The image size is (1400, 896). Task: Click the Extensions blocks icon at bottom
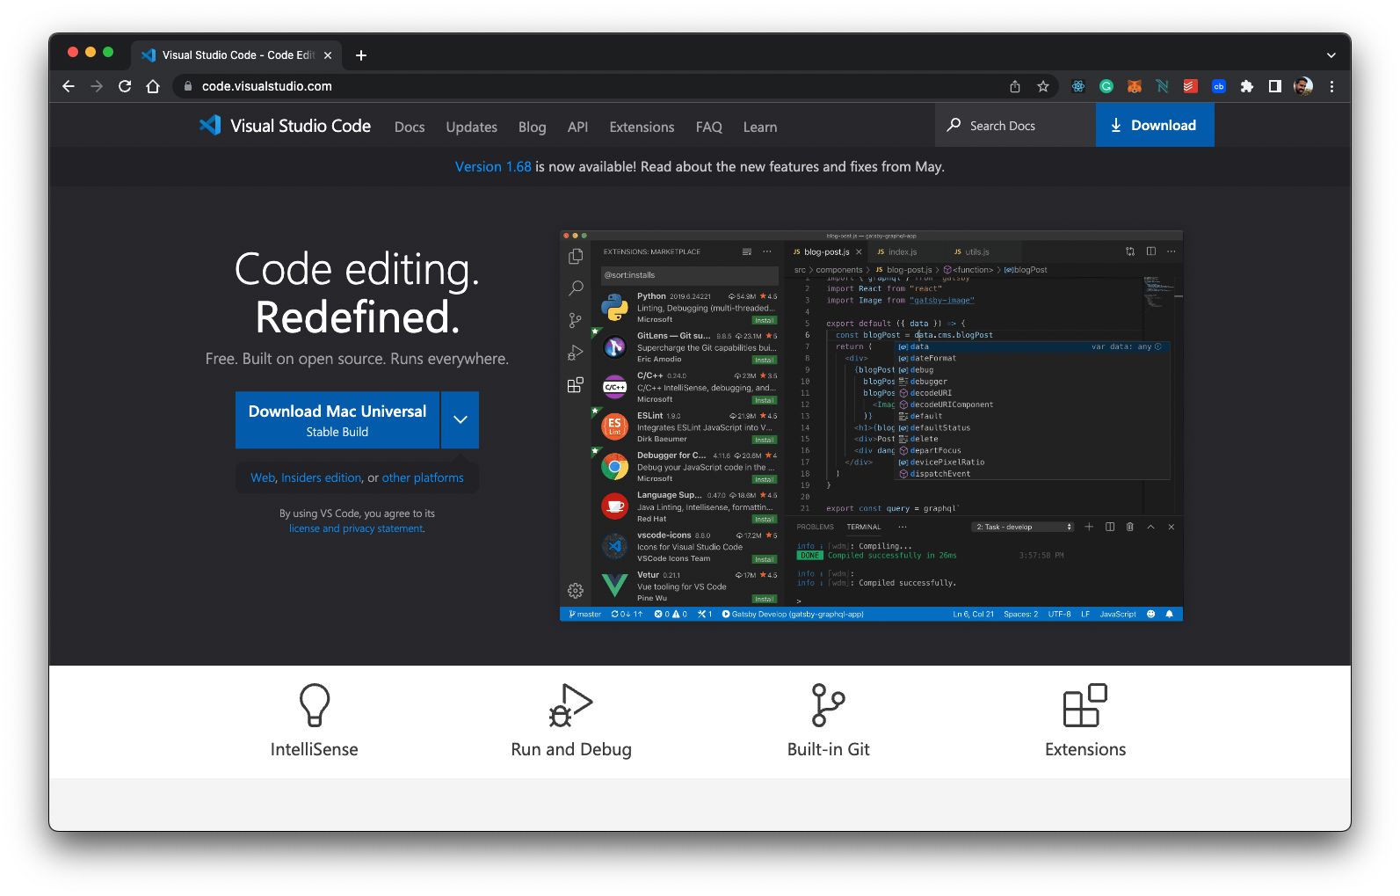tap(1085, 705)
